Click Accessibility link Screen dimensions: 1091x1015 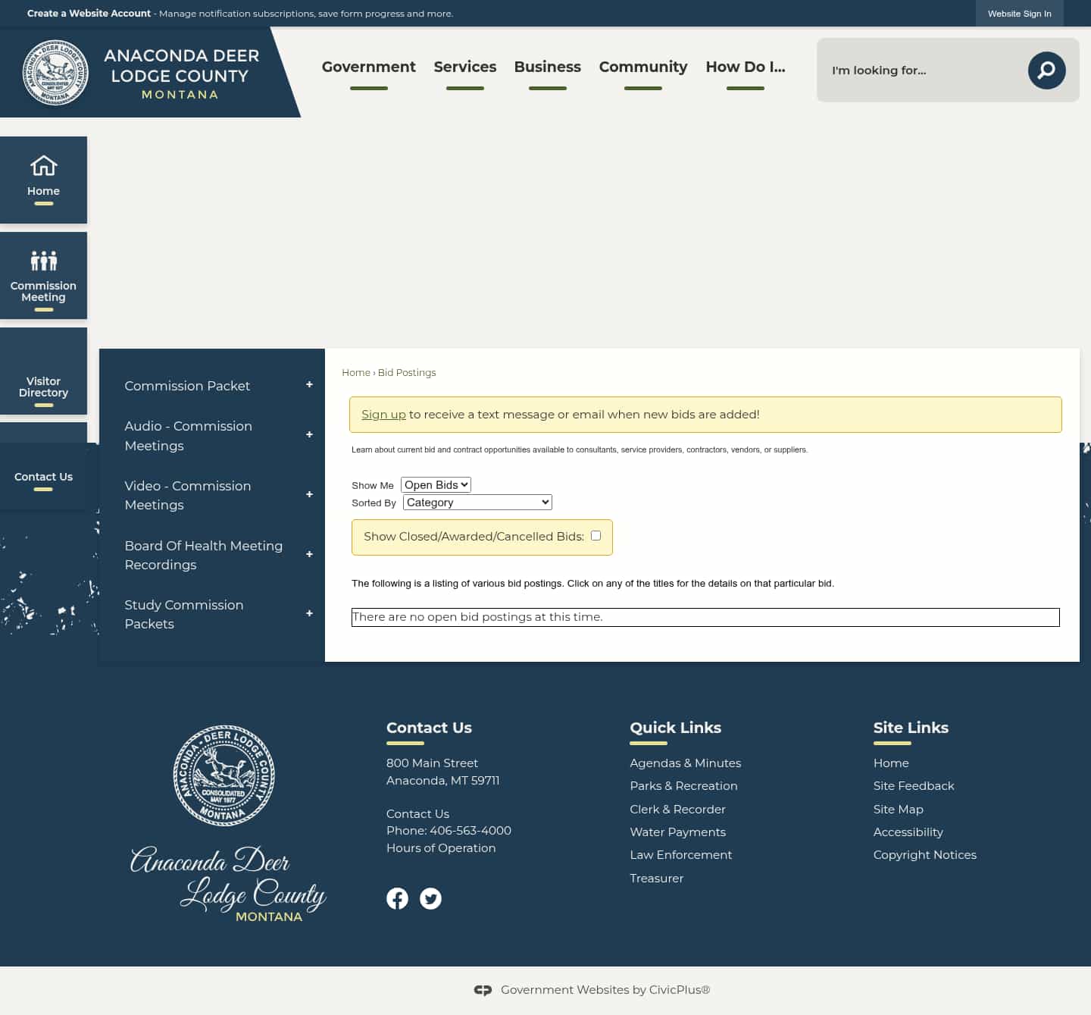[x=908, y=832]
